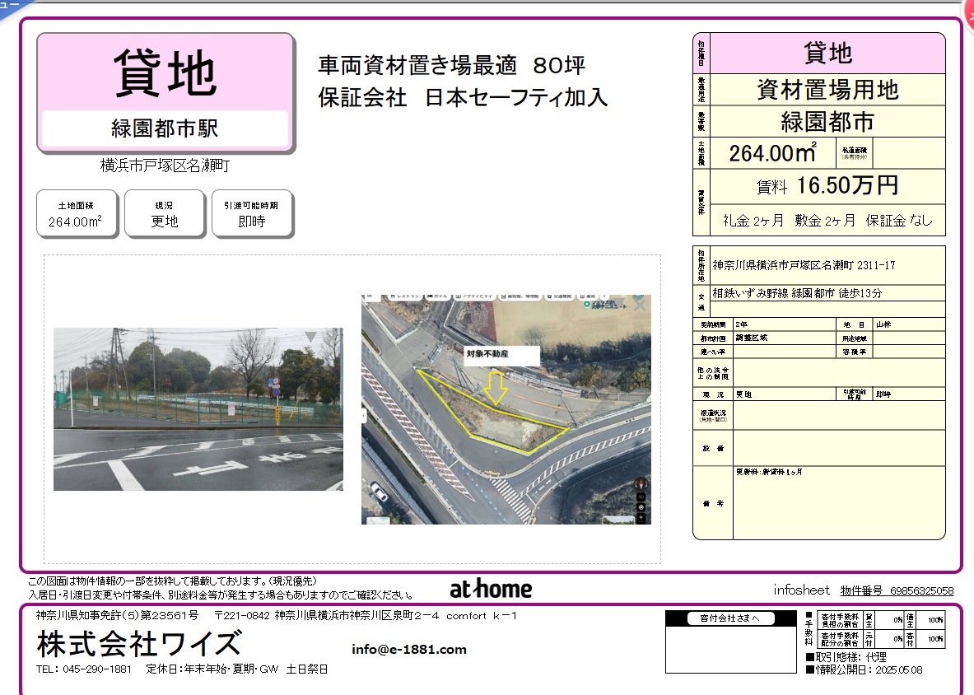This screenshot has height=695, width=974.
Task: Click the info@e-1881.com email address
Action: pyautogui.click(x=409, y=649)
